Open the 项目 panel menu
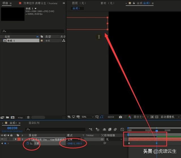 tap(11, 3)
